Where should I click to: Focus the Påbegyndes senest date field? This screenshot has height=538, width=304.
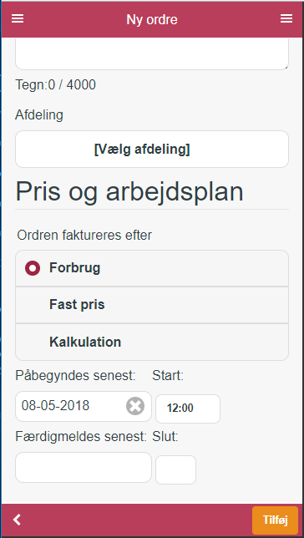coord(84,406)
